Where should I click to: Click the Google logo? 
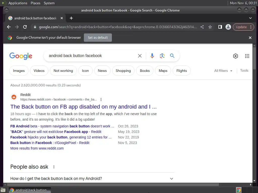(x=21, y=56)
